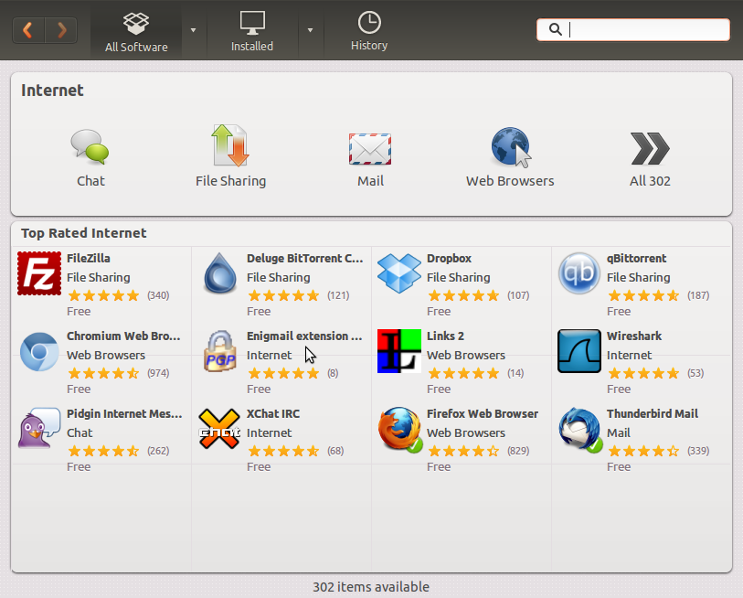The image size is (743, 598).
Task: Select the Firefox Web Browser icon
Action: tap(399, 428)
